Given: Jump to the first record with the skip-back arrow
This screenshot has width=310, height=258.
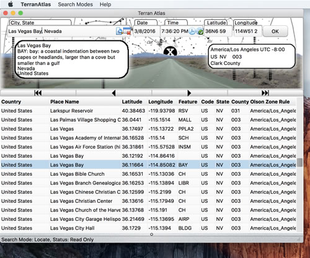Looking at the screenshot, I should (38, 93).
